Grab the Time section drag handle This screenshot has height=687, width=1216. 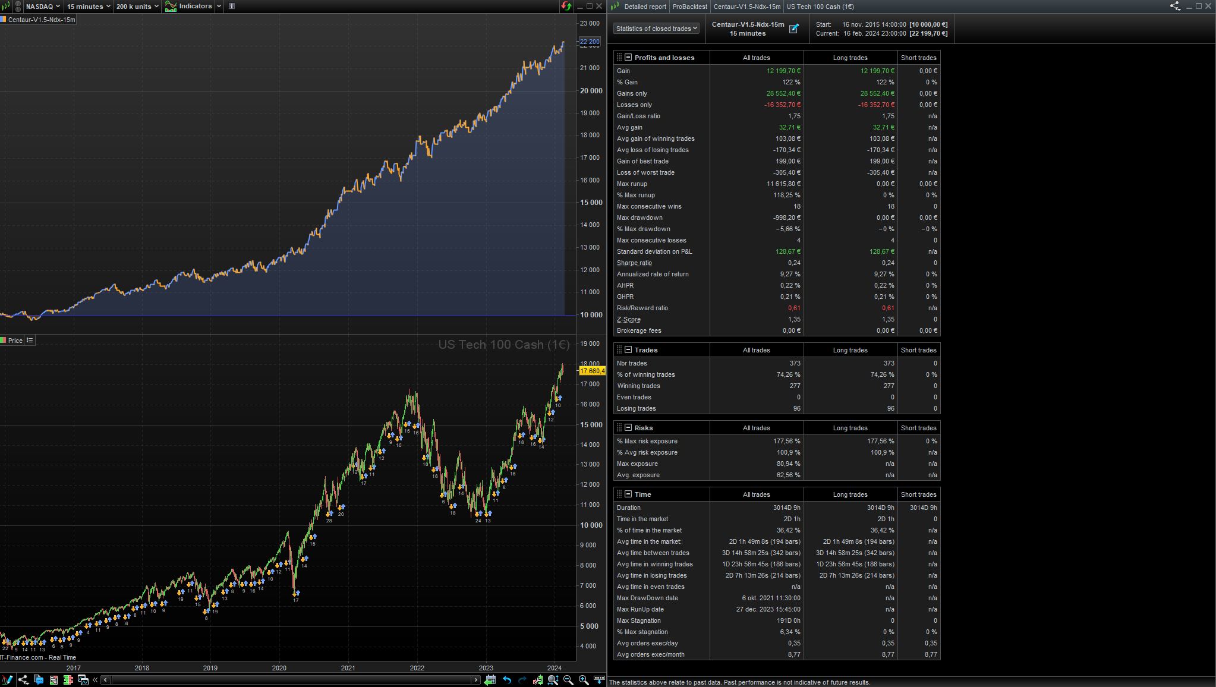tap(619, 494)
